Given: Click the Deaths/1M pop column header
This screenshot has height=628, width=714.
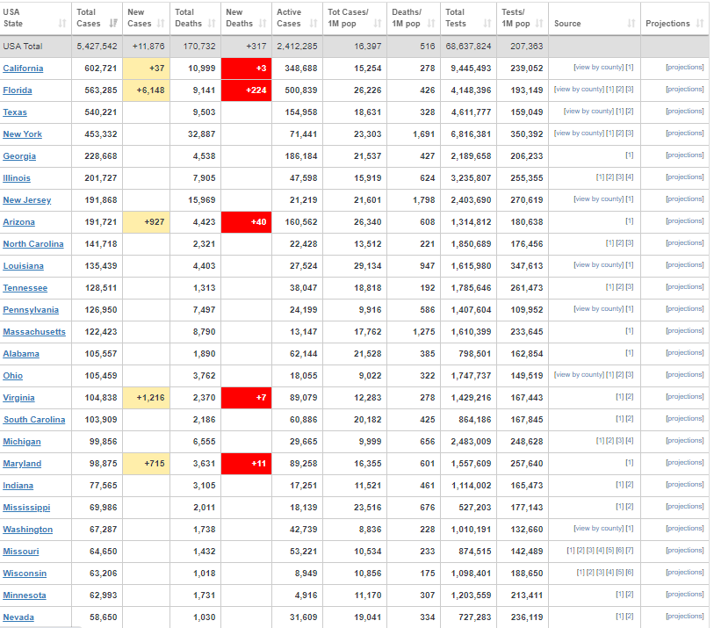Looking at the screenshot, I should tap(406, 18).
